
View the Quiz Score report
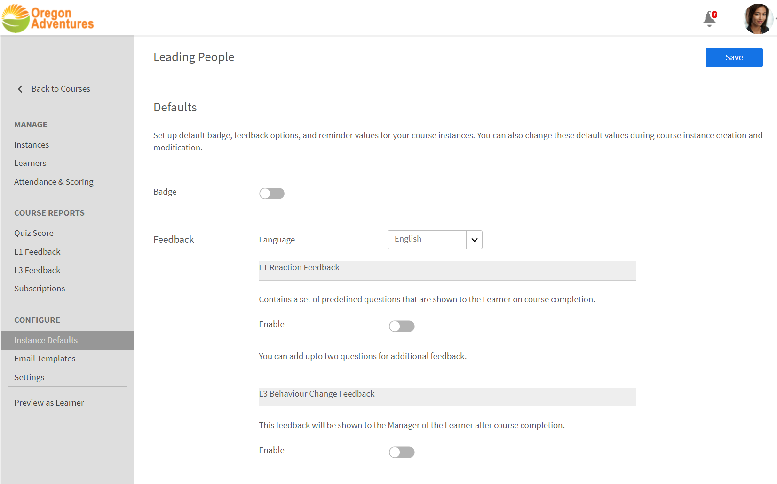coord(34,233)
